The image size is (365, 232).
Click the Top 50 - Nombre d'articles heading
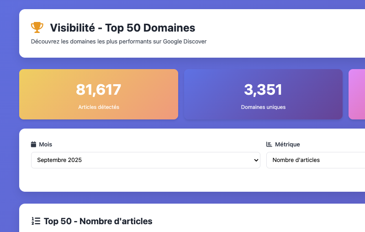click(x=98, y=221)
